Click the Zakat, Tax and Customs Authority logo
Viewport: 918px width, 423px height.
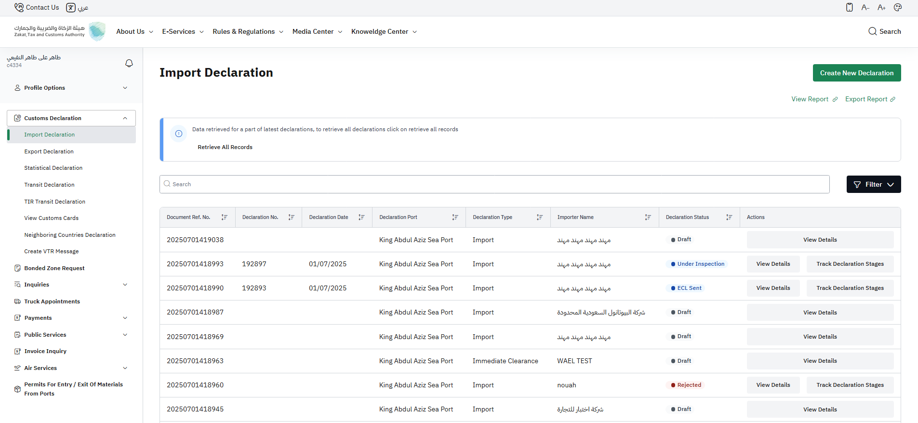pos(60,31)
